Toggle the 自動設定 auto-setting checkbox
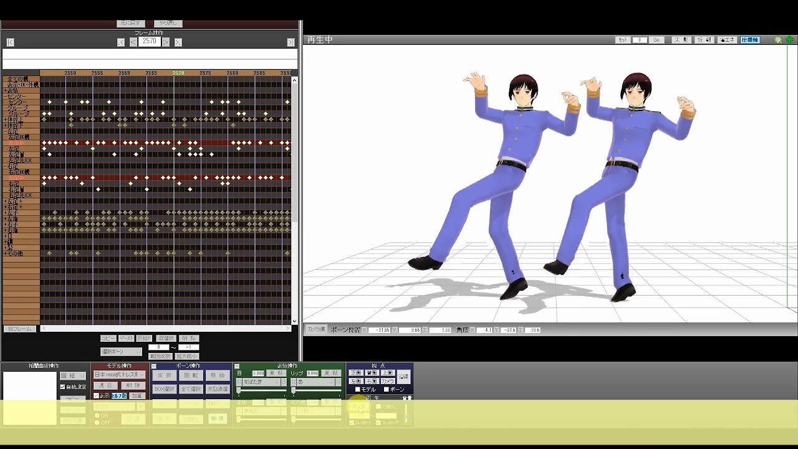This screenshot has height=449, width=798. click(x=62, y=387)
